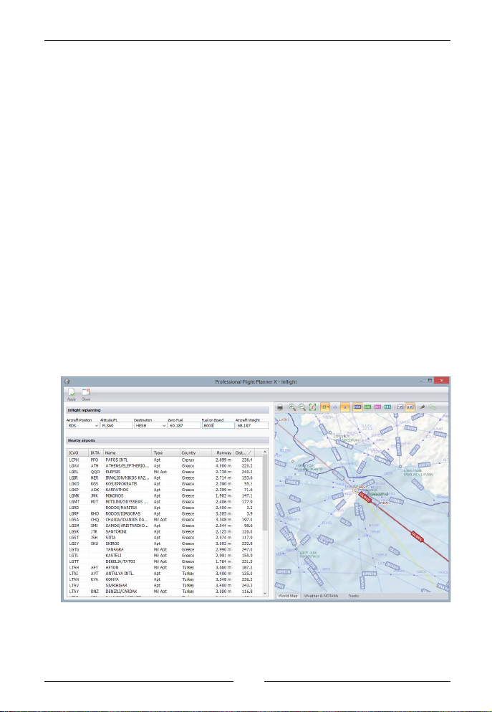
Task: Switch to the World Map tab
Action: coord(287,596)
